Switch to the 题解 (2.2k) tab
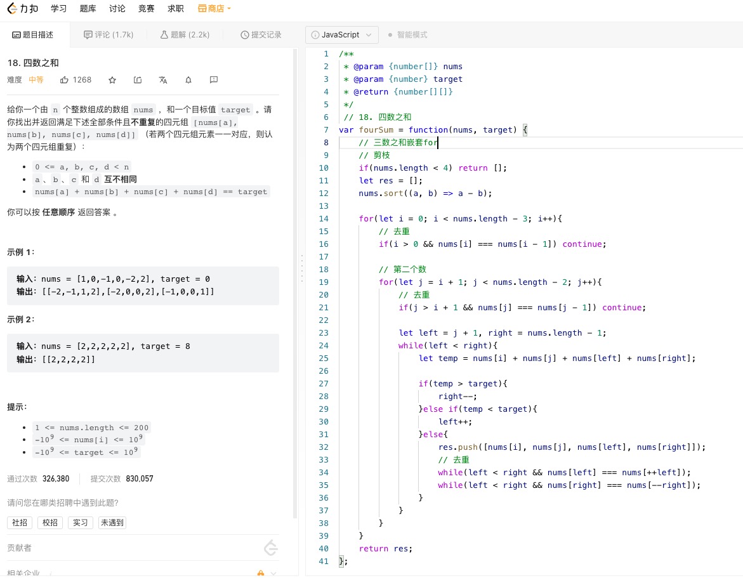This screenshot has height=578, width=743. pos(185,35)
